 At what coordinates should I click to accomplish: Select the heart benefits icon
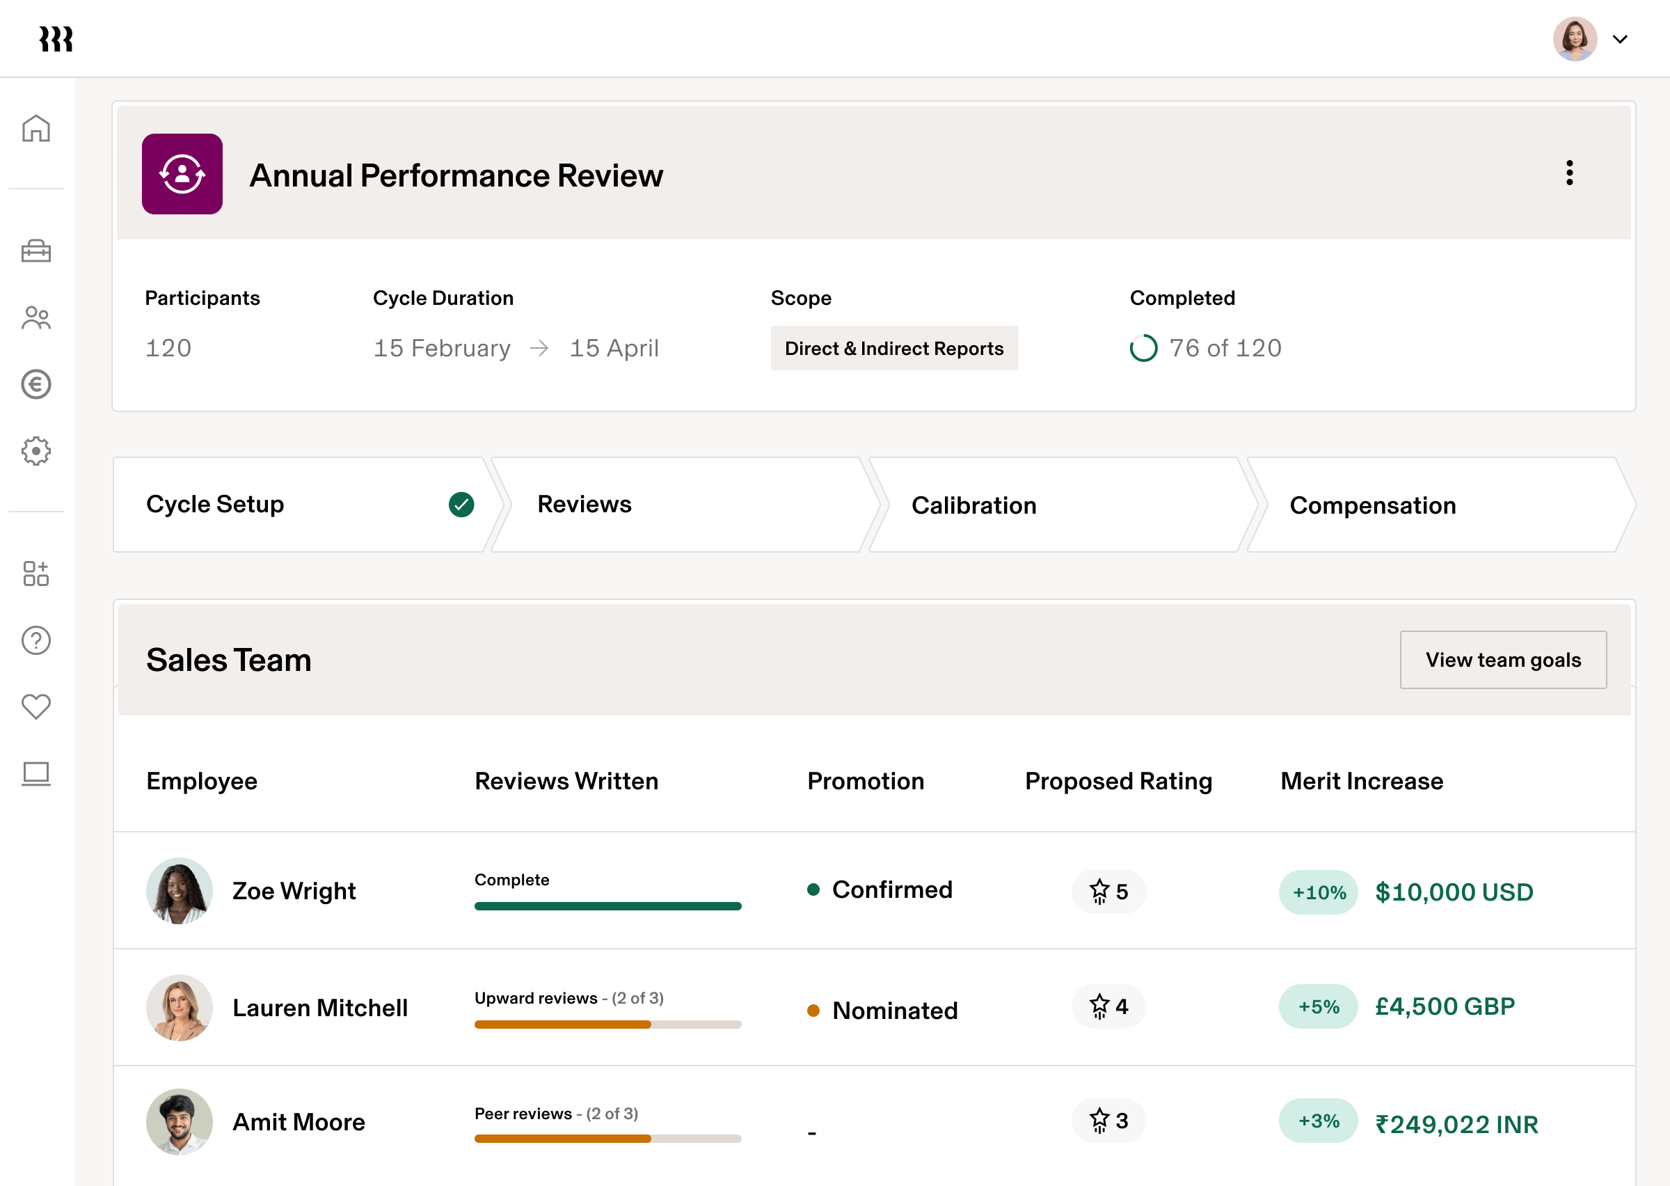[35, 706]
